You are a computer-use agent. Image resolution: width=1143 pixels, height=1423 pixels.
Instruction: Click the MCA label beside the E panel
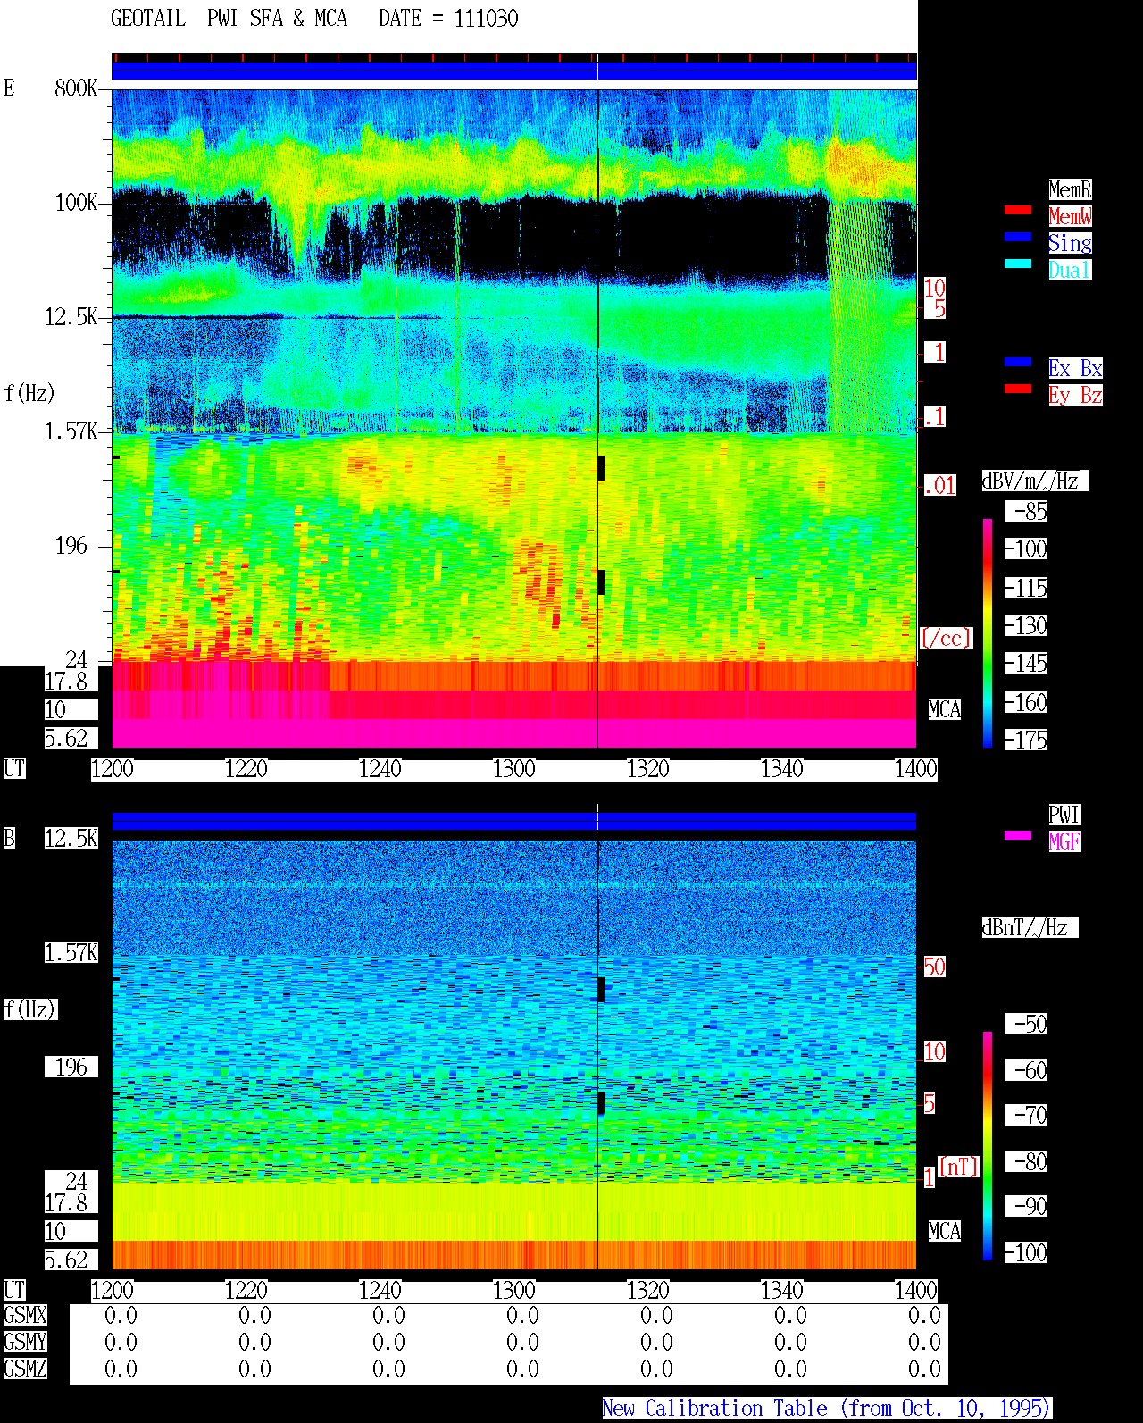[945, 710]
